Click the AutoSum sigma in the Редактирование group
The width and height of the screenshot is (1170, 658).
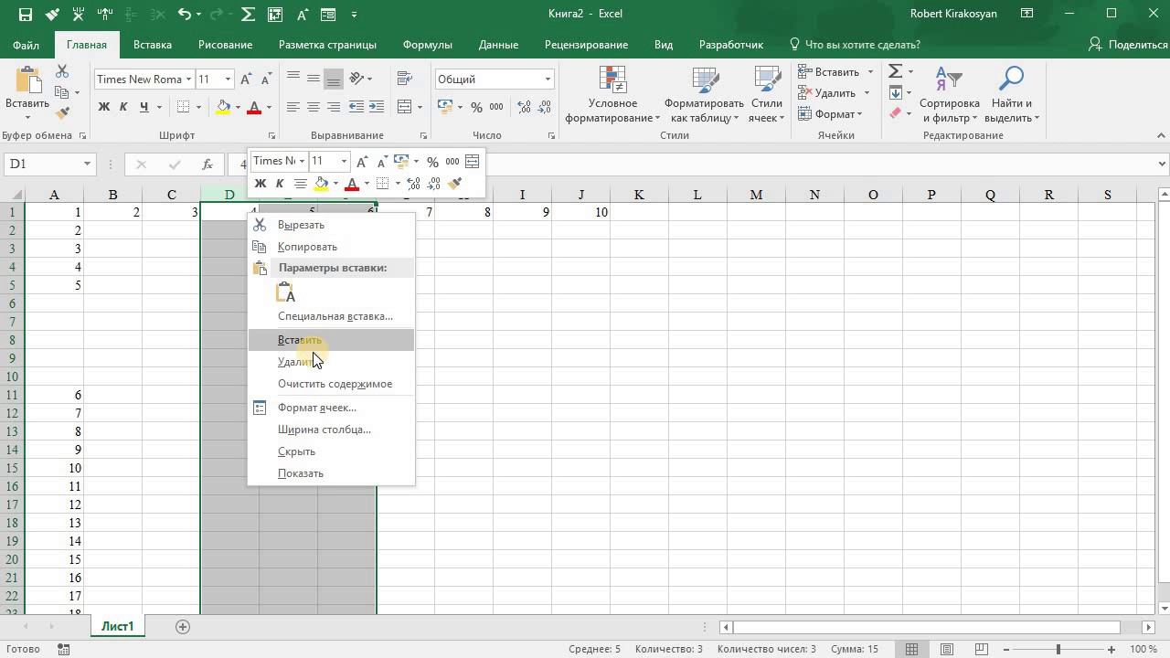click(x=896, y=71)
